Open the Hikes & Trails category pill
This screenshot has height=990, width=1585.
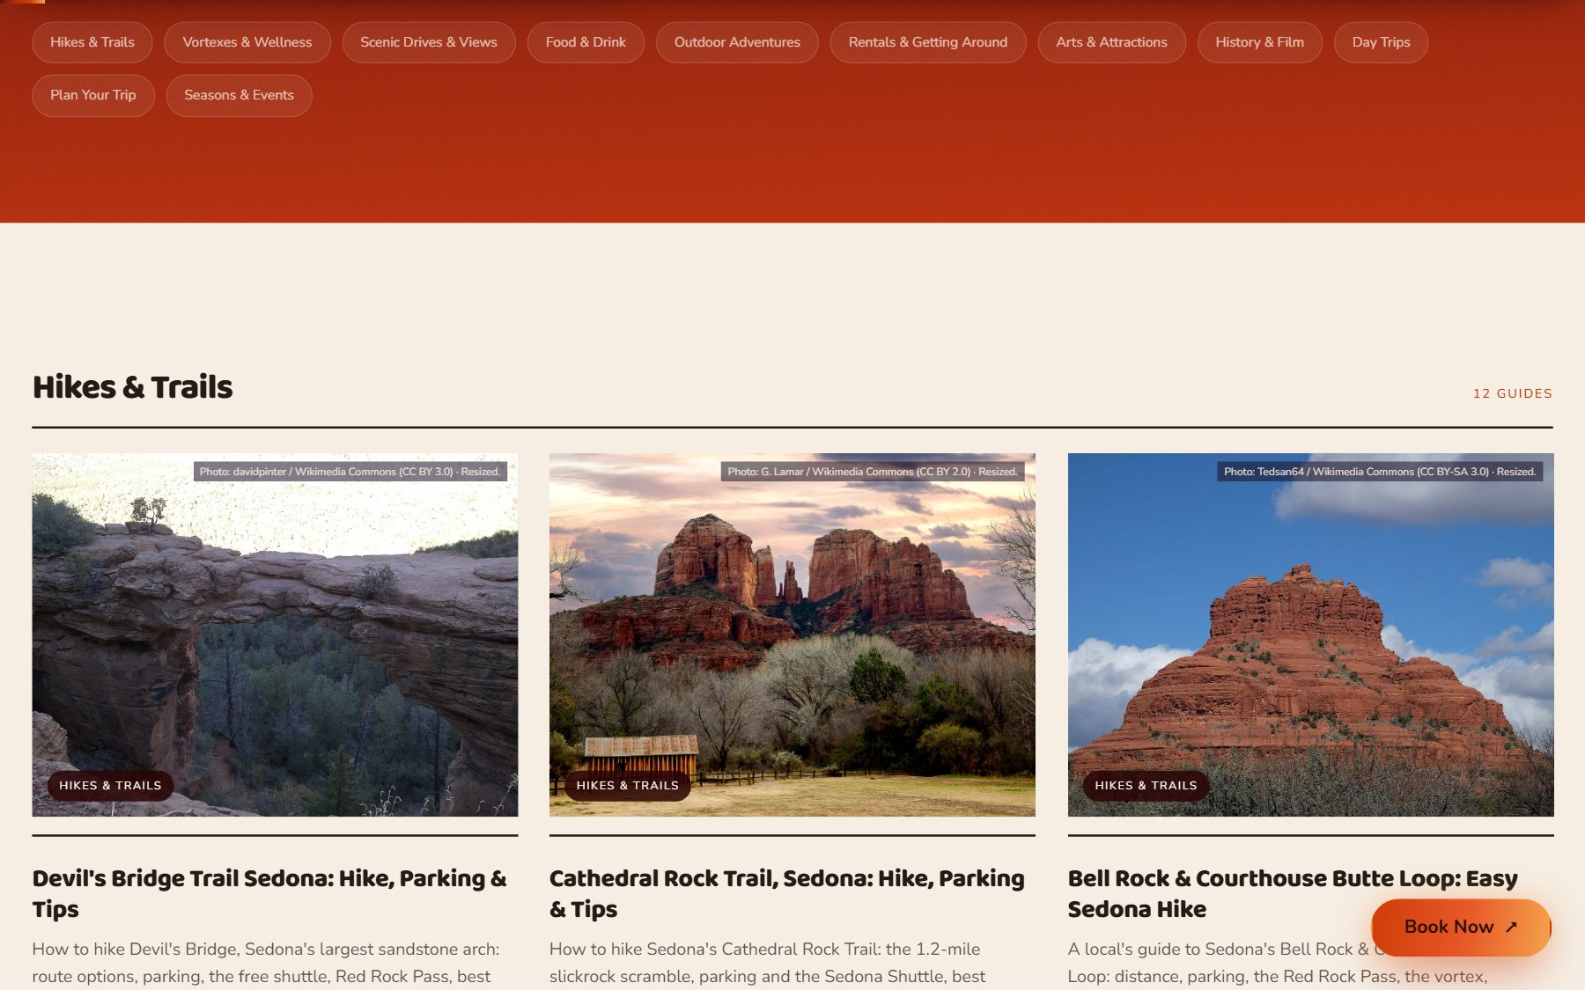[x=92, y=42]
